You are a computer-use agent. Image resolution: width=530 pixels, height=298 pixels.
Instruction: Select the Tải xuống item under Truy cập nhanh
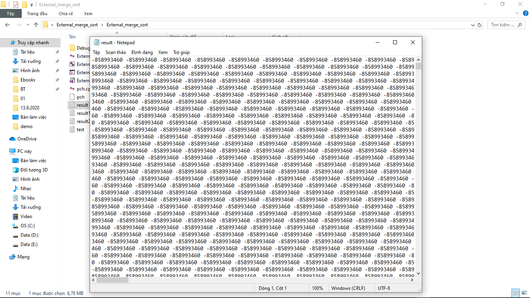click(30, 61)
